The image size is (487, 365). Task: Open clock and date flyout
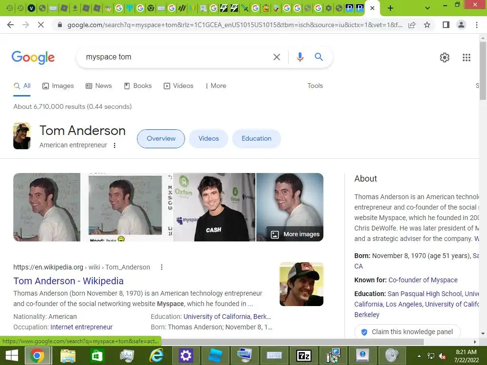[x=466, y=356]
